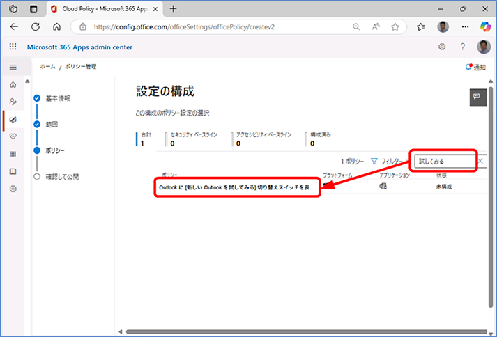Screen dimensions: 497x337
Task: Open Setup gear in left navigation
Action: pyautogui.click(x=13, y=189)
